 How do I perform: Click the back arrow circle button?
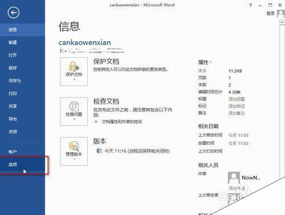click(x=14, y=13)
